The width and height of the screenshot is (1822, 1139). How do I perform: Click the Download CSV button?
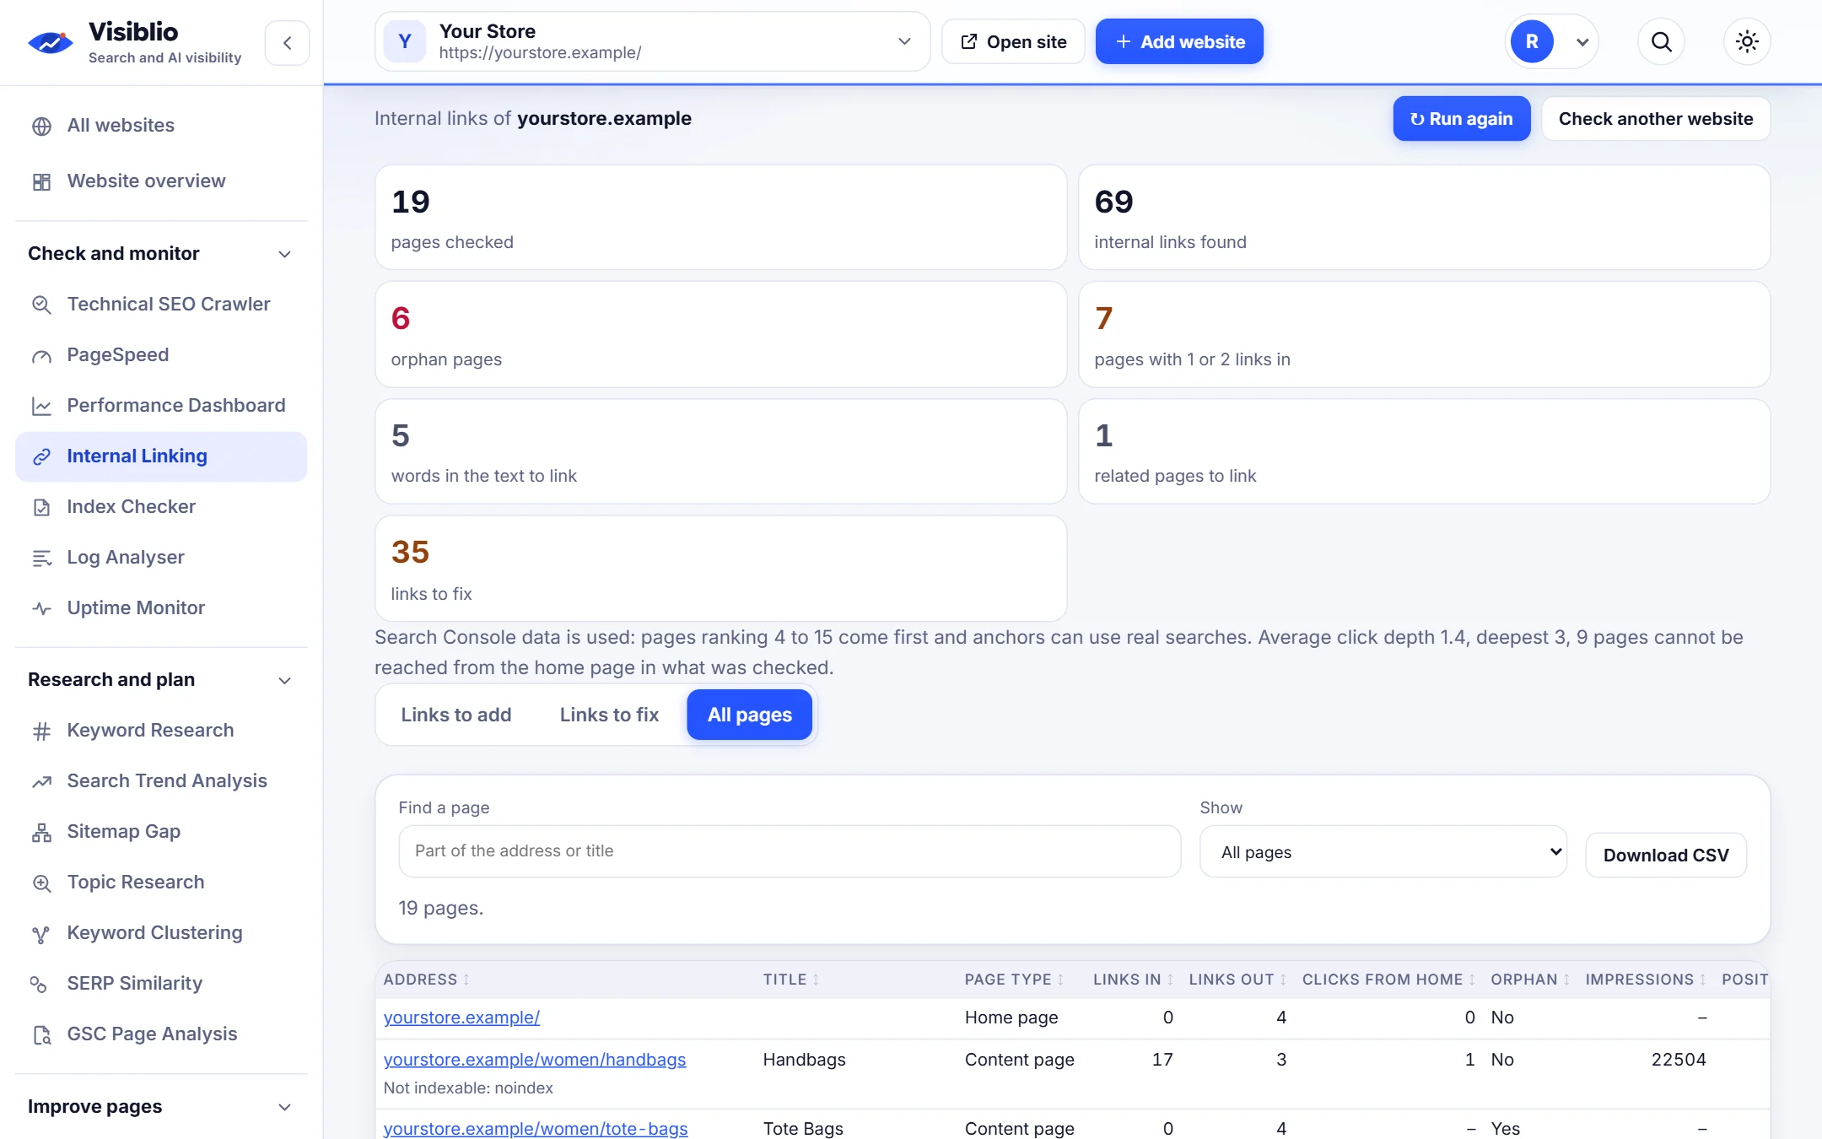(x=1666, y=856)
